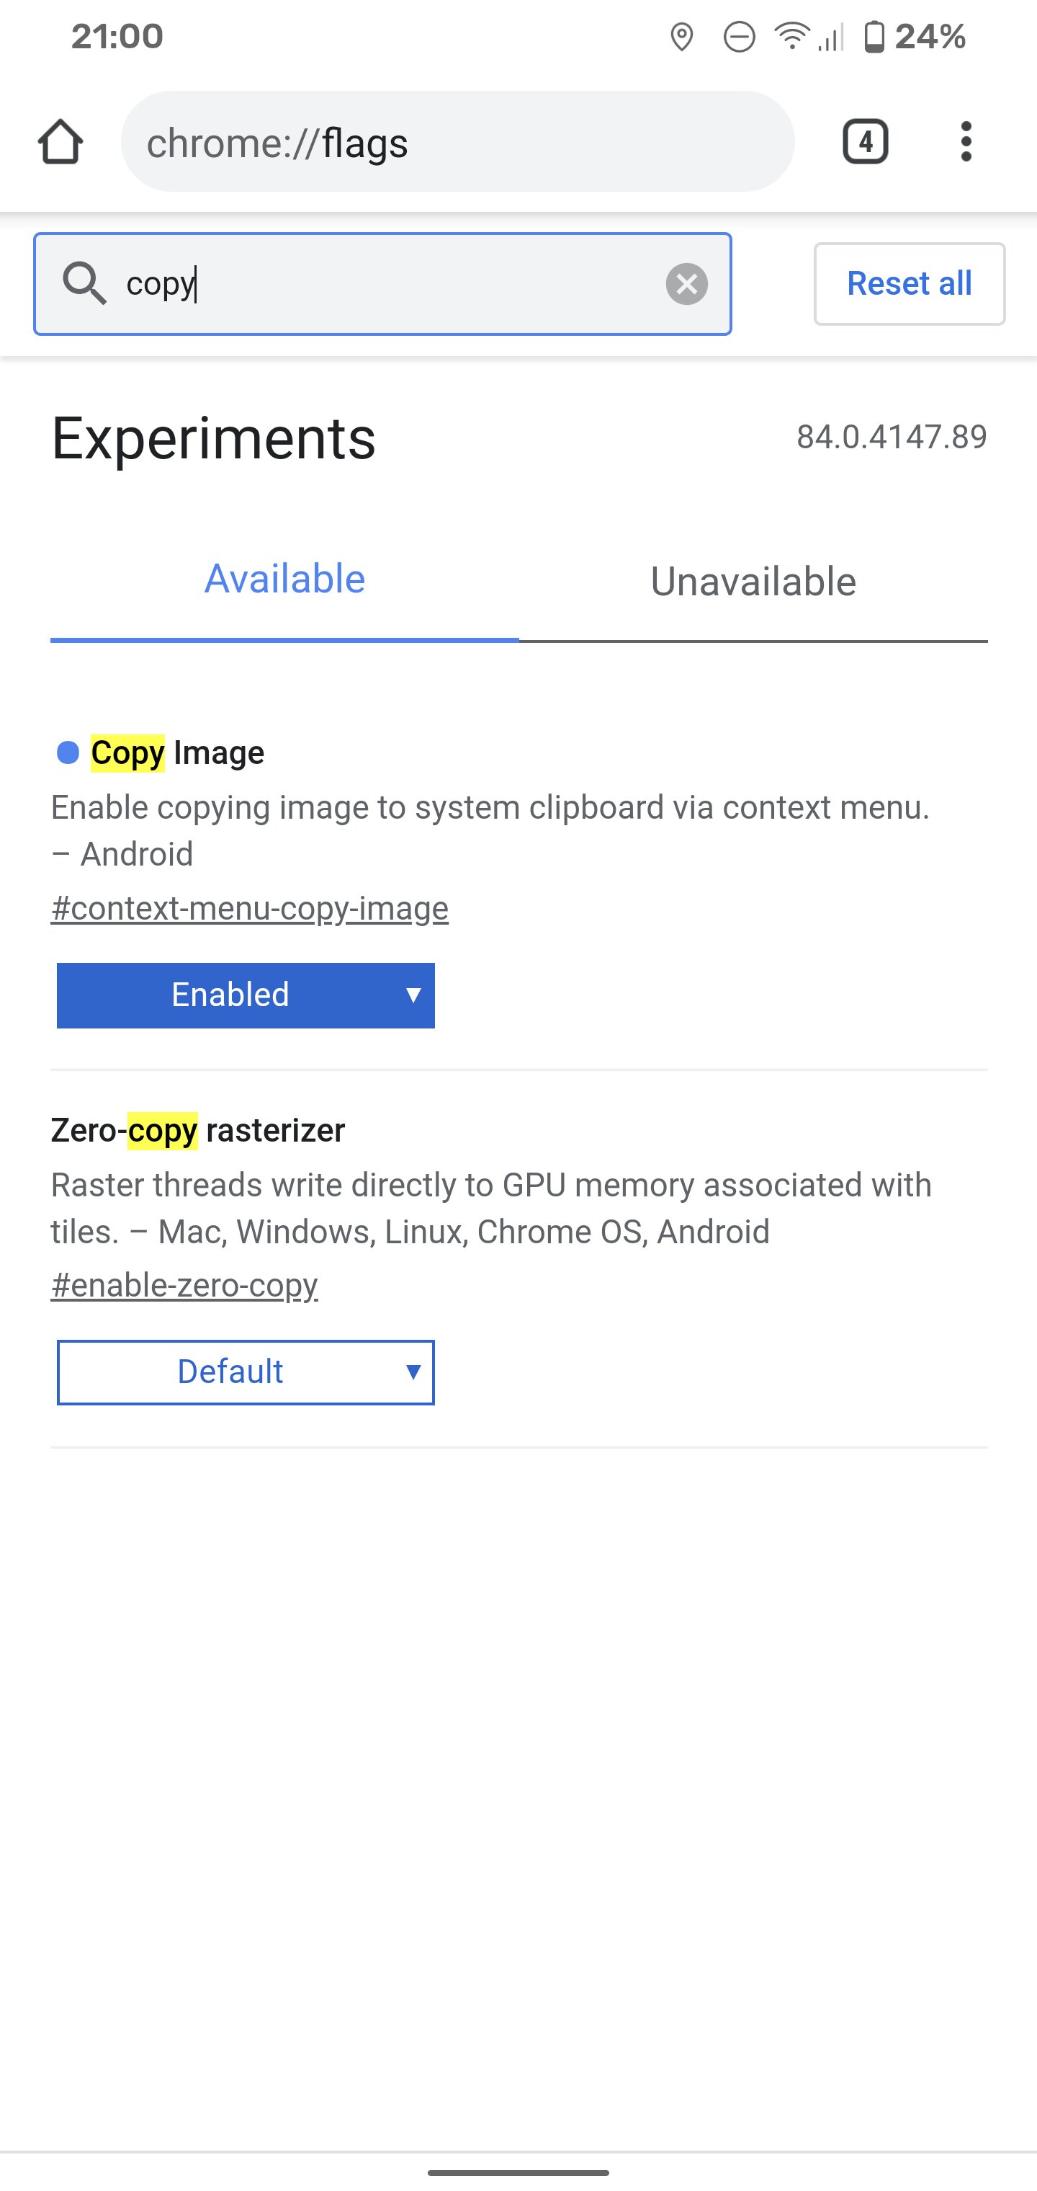
Task: Tap the battery status icon
Action: coord(874,37)
